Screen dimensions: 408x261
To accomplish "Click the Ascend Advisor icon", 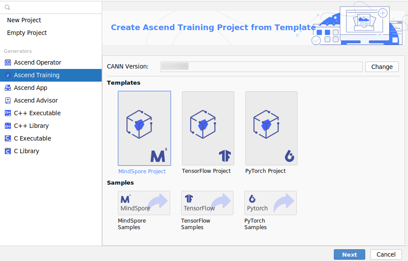I will click(8, 100).
